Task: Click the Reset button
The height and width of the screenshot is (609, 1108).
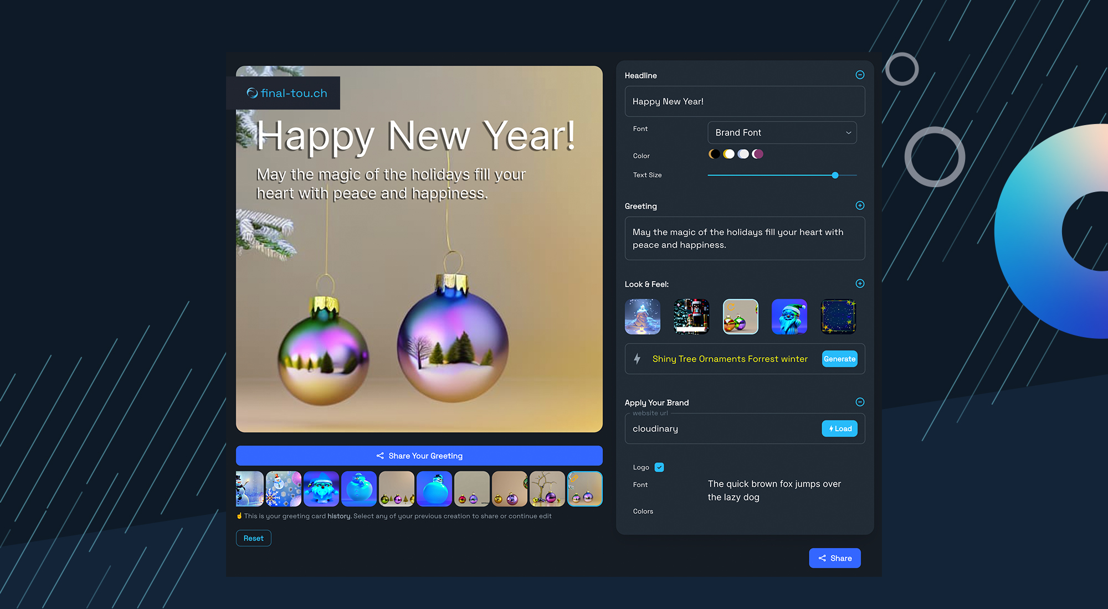Action: coord(253,538)
